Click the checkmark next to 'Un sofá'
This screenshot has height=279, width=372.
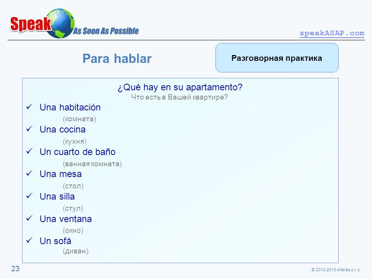(x=29, y=240)
